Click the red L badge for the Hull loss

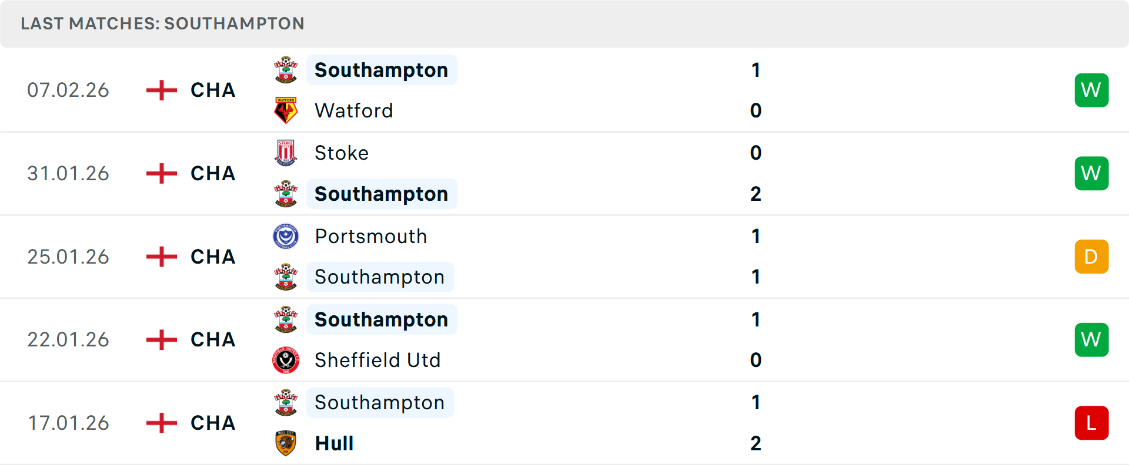pos(1091,423)
